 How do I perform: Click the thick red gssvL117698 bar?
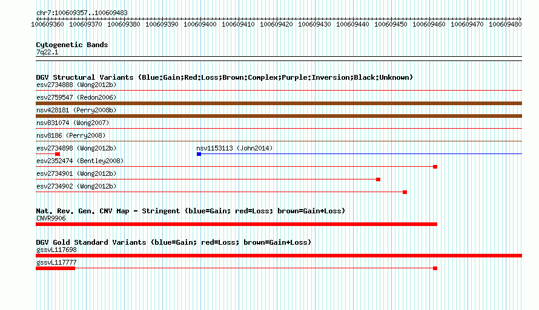279,256
